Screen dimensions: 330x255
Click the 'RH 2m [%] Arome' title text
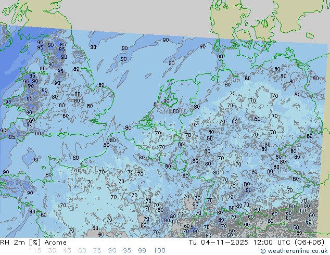click(33, 243)
